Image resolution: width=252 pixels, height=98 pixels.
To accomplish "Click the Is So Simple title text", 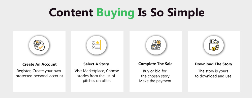I will point(171,13).
